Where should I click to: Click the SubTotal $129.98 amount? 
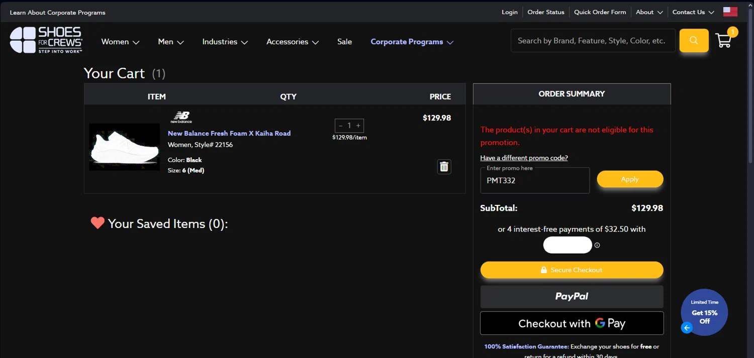[x=647, y=208]
